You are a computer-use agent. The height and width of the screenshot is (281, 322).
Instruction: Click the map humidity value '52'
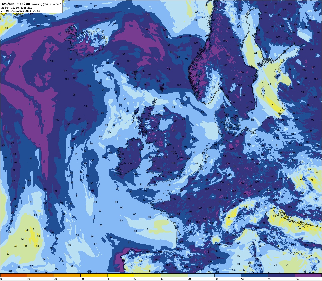pyautogui.click(x=312, y=180)
